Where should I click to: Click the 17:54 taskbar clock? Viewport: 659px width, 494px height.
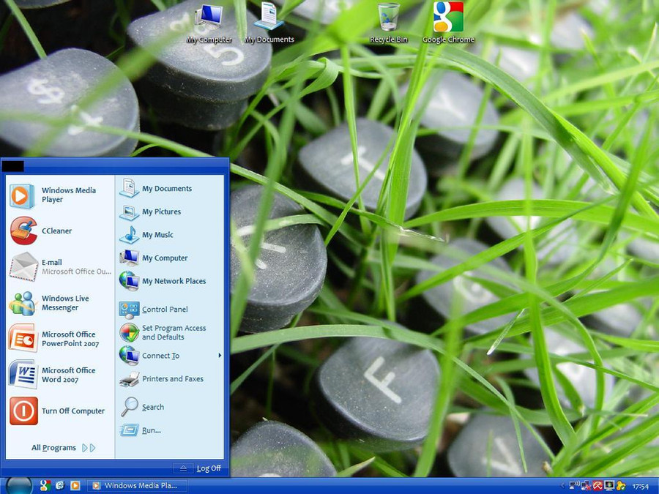[641, 487]
